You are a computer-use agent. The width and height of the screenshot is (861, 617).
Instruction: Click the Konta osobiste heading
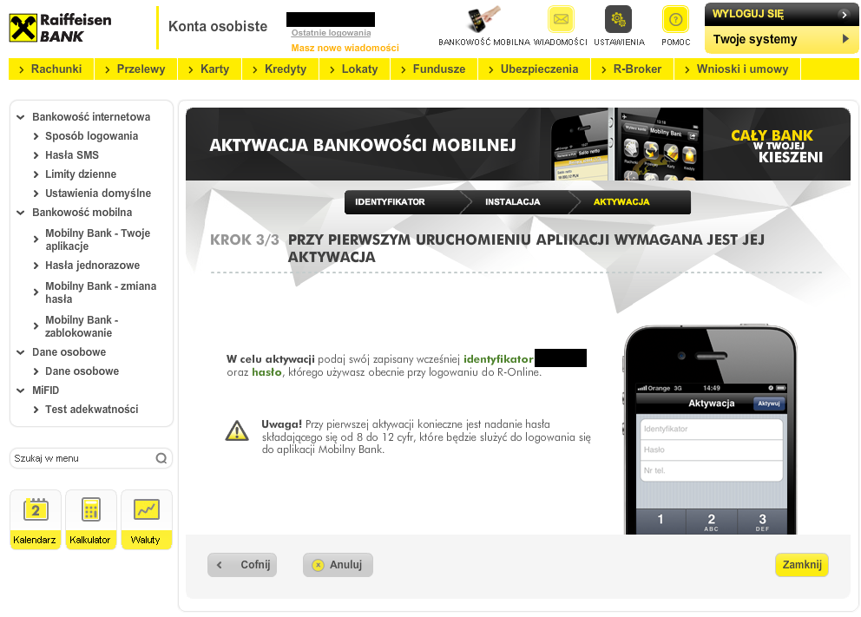[218, 26]
